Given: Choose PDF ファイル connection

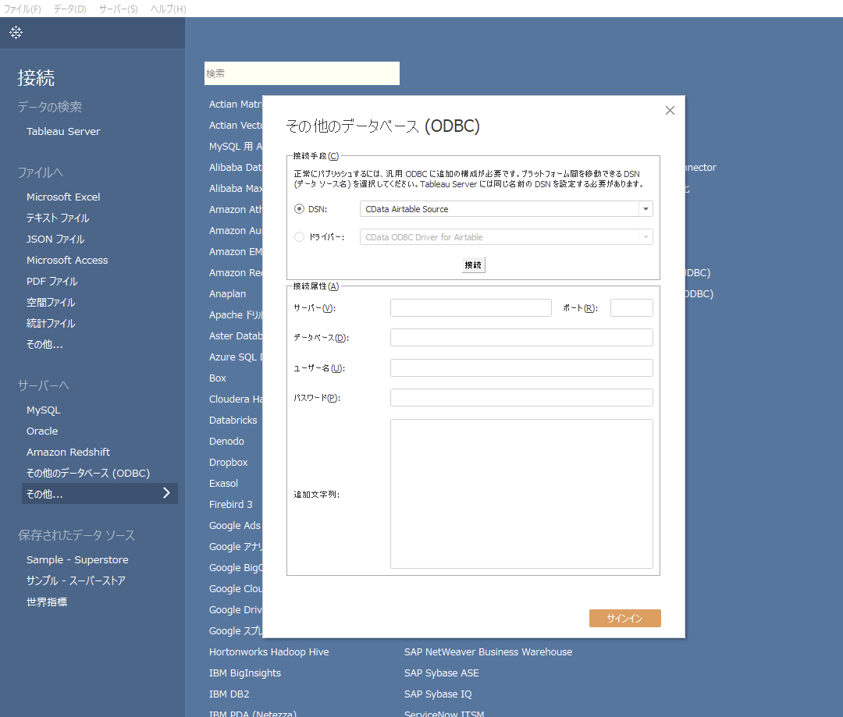Looking at the screenshot, I should (x=52, y=281).
